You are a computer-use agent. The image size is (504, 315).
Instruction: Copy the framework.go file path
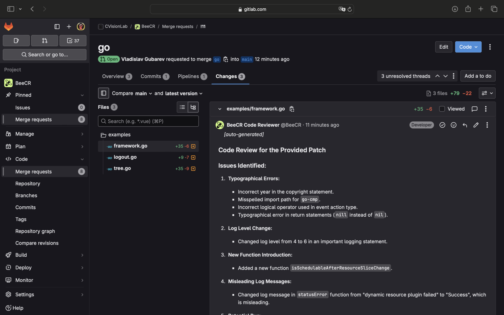coord(292,109)
